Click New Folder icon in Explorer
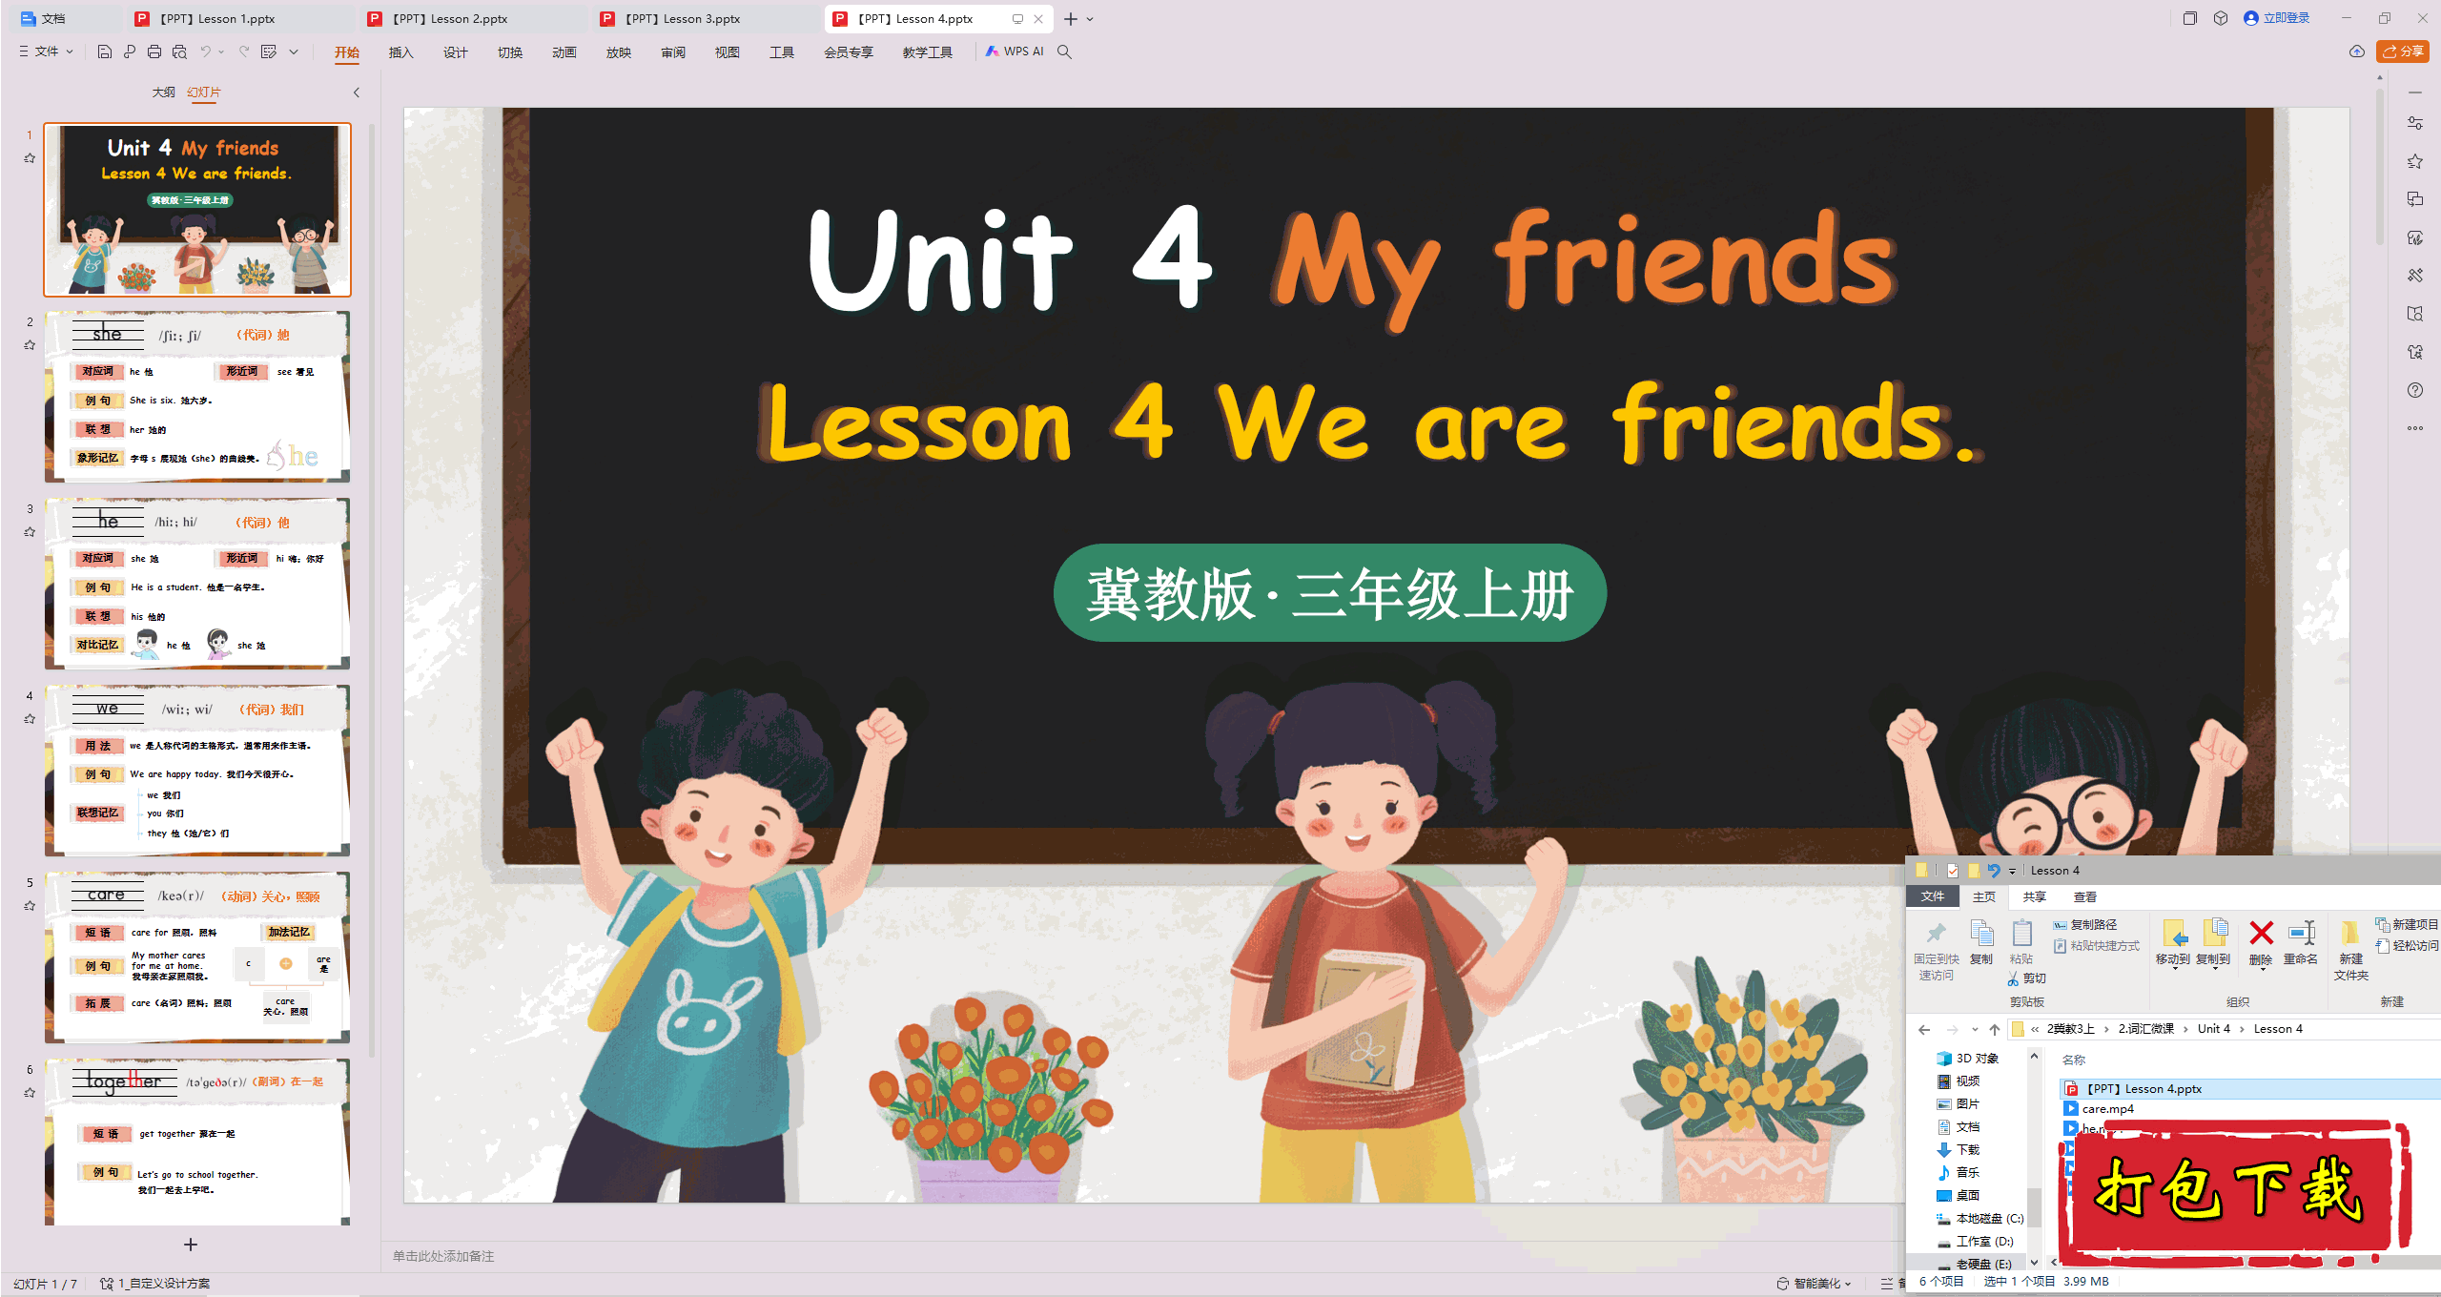Viewport: 2441px width, 1297px height. (2350, 933)
